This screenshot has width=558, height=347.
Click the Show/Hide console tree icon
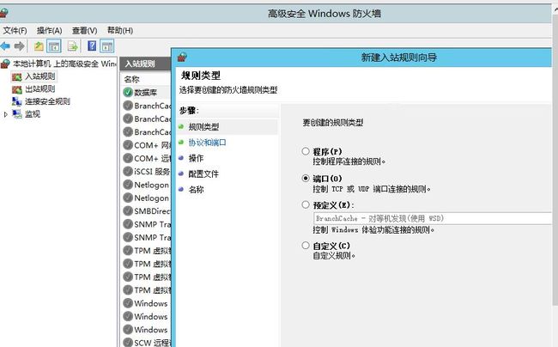pyautogui.click(x=54, y=46)
